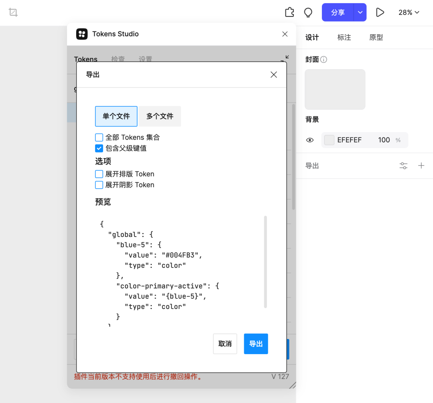433x403 pixels.
Task: Open the share dropdown arrow
Action: pyautogui.click(x=360, y=12)
